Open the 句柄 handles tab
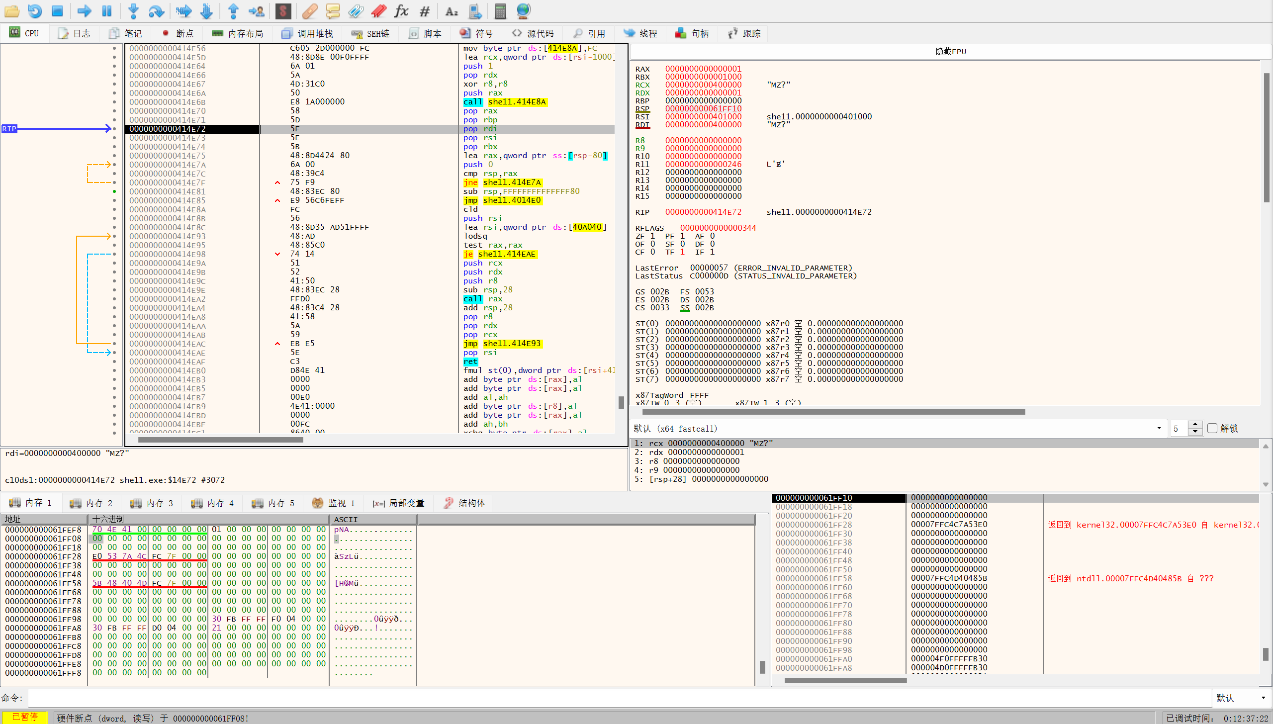Screen dimensions: 1273x724 pos(692,33)
